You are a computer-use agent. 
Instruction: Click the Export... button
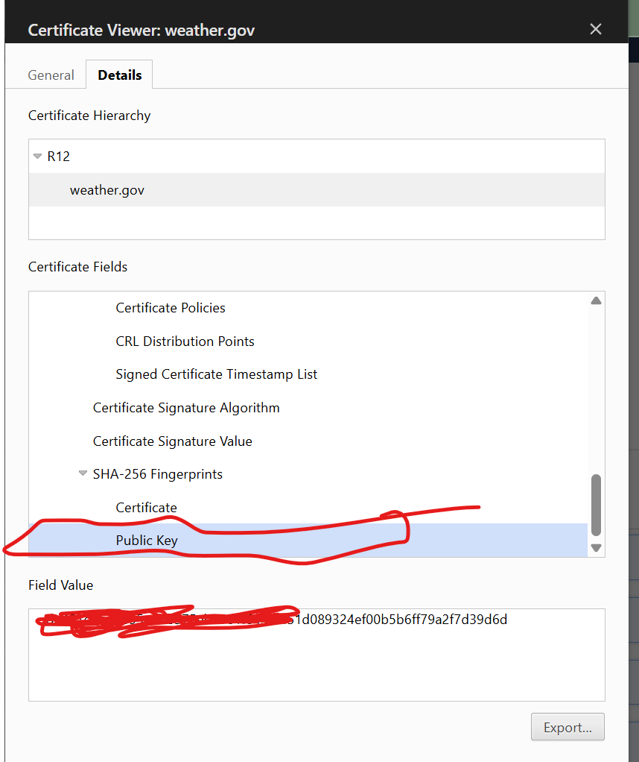(568, 727)
